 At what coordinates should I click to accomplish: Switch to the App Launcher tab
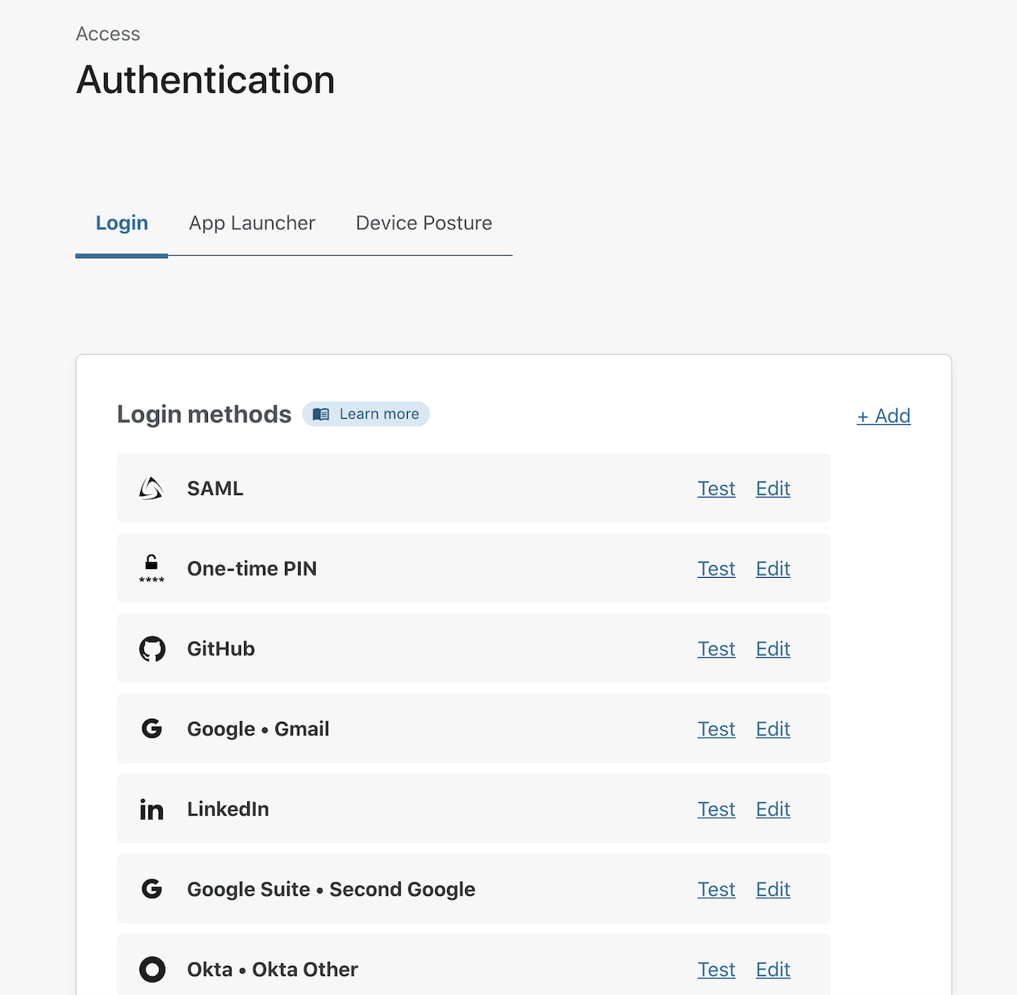252,224
